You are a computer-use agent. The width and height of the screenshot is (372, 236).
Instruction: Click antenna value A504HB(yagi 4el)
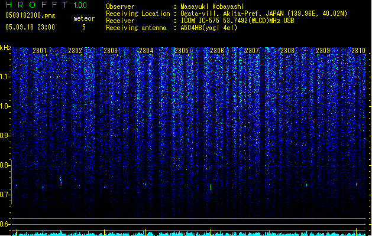[x=209, y=28]
